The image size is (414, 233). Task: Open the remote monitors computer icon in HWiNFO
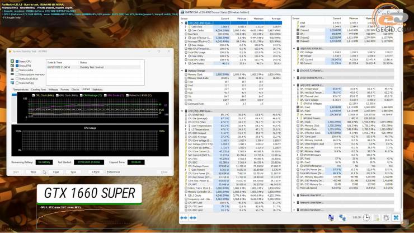coord(331,218)
